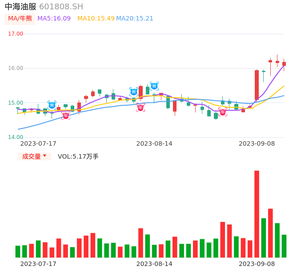Viewport: 305px width, 270px height.
Task: Click the rightmost red bull signal icon
Action: (x=223, y=112)
